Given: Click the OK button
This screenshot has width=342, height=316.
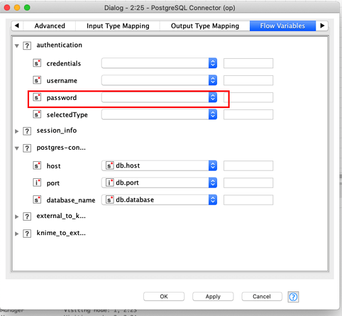Looking at the screenshot, I should [164, 296].
